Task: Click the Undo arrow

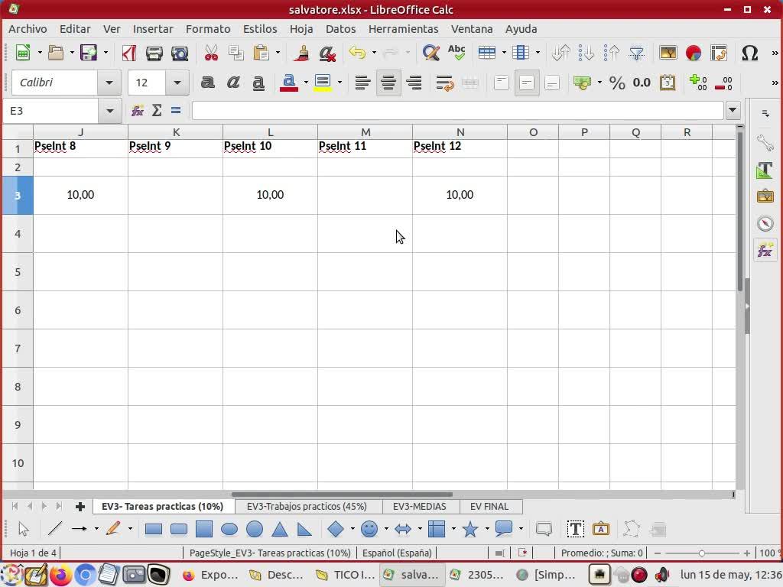Action: pyautogui.click(x=357, y=53)
